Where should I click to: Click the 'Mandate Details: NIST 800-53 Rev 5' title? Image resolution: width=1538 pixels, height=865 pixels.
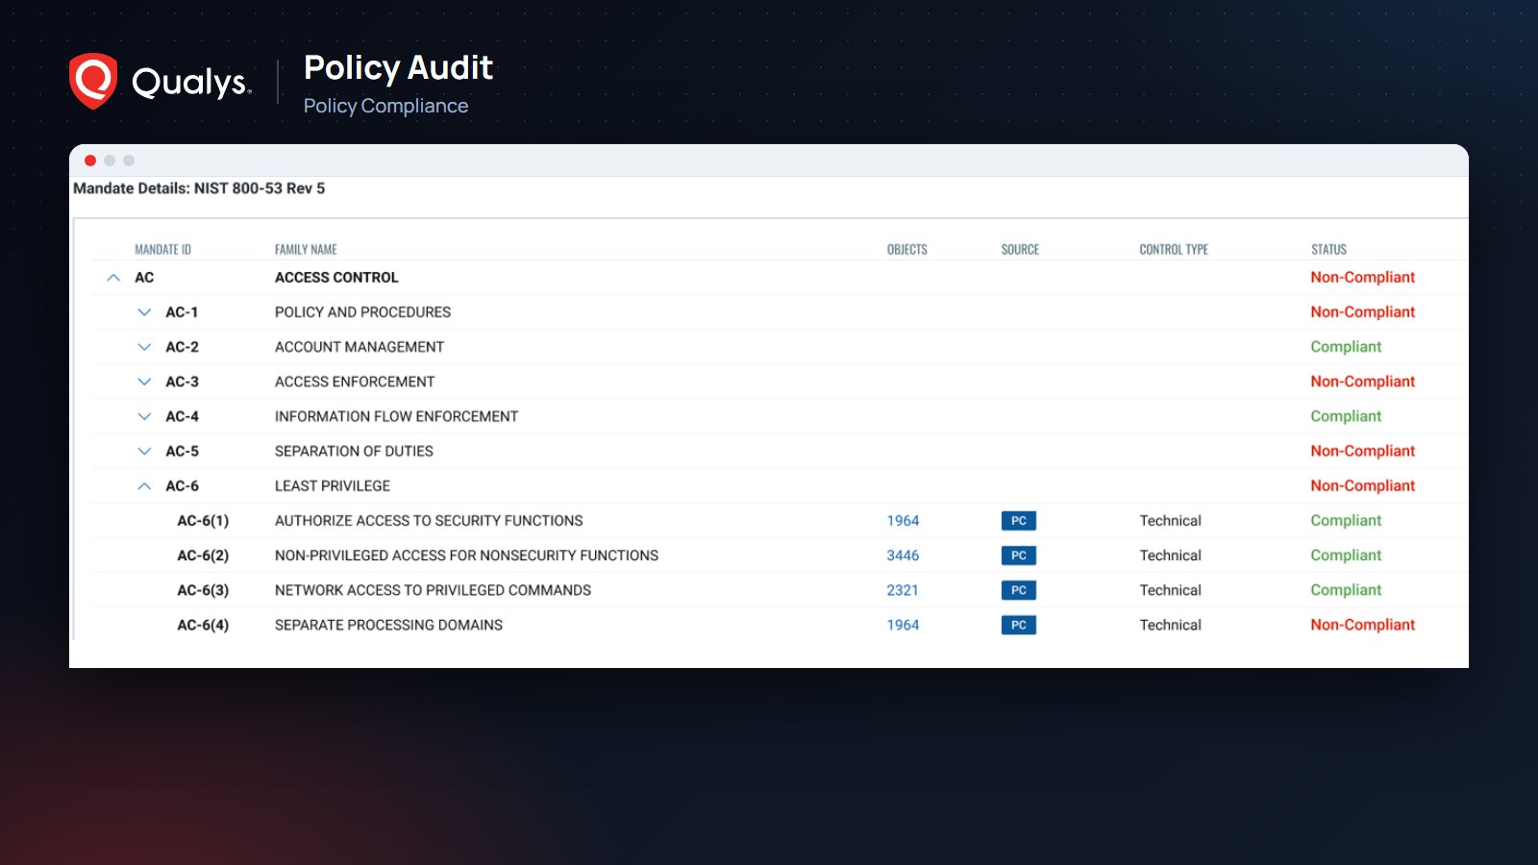point(199,188)
